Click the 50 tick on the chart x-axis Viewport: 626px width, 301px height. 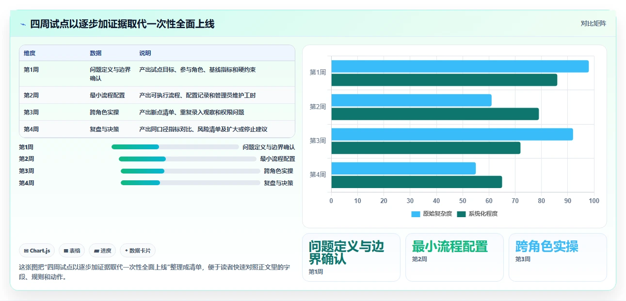pyautogui.click(x=463, y=201)
